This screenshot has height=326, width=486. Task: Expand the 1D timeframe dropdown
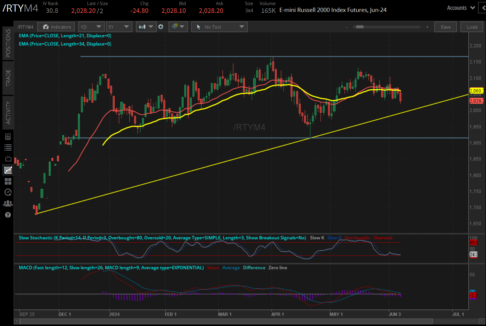91,27
